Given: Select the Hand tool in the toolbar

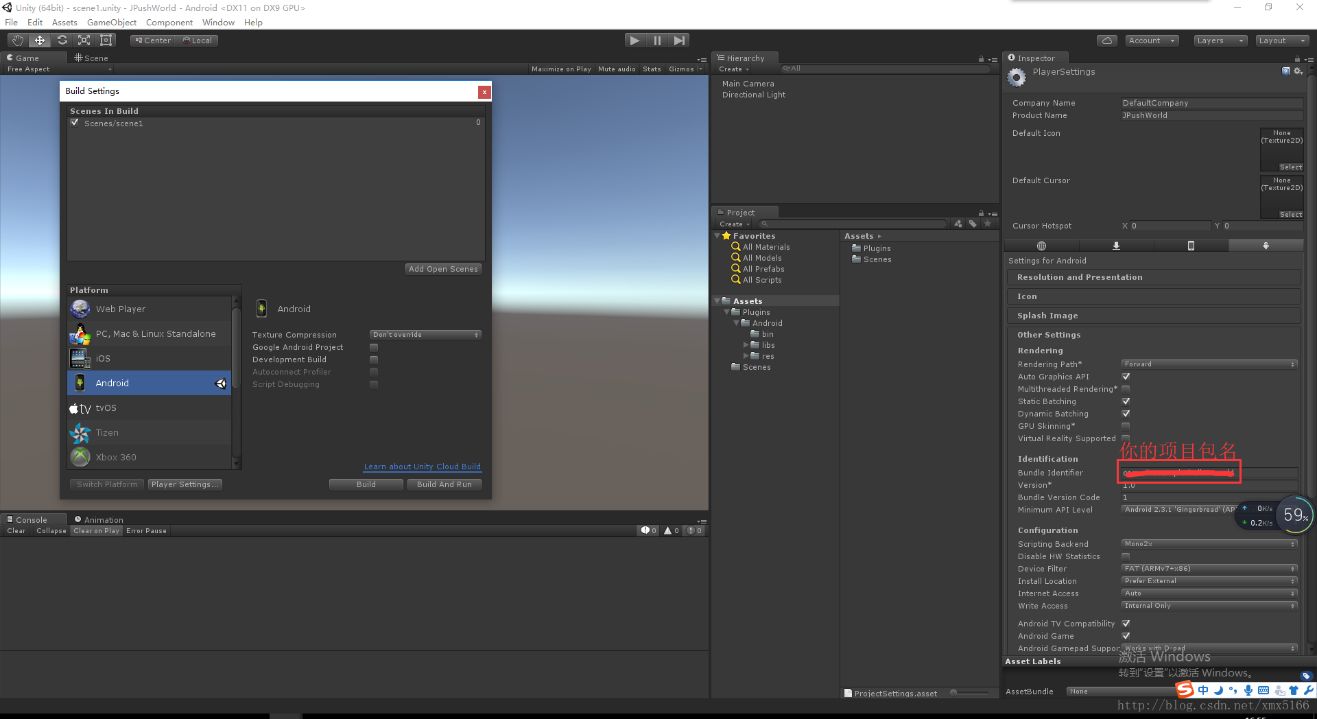Looking at the screenshot, I should point(18,40).
